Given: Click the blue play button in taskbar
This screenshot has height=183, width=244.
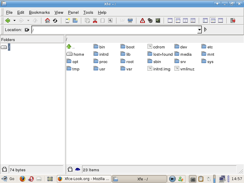Looking at the screenshot, I should (x=172, y=179).
